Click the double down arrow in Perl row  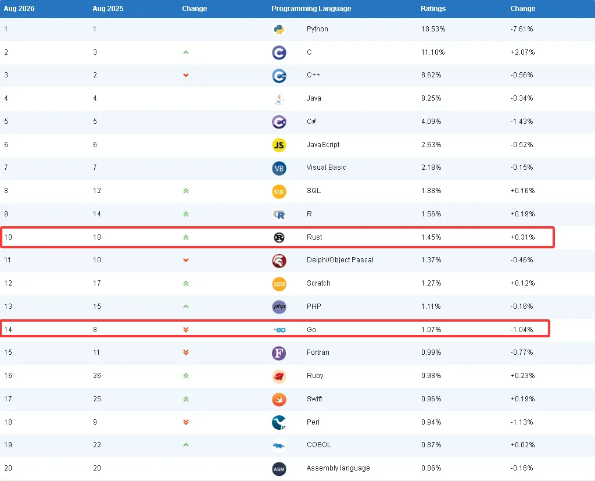186,422
